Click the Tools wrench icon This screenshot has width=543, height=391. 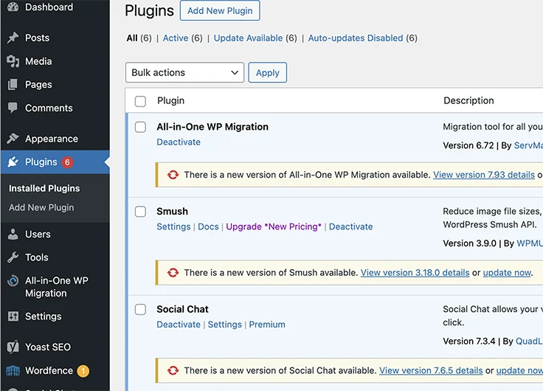pos(13,257)
